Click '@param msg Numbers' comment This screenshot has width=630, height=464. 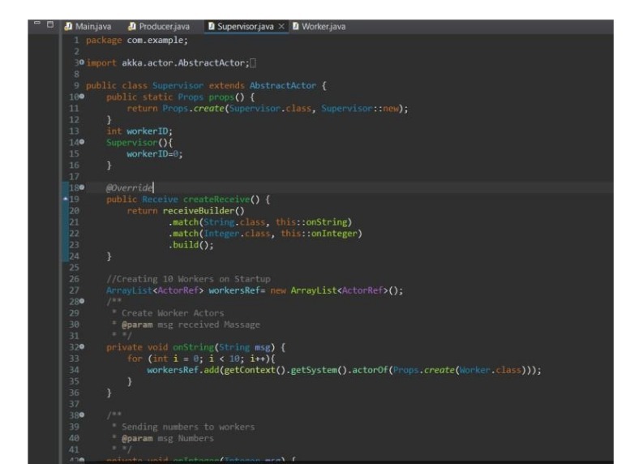[168, 438]
